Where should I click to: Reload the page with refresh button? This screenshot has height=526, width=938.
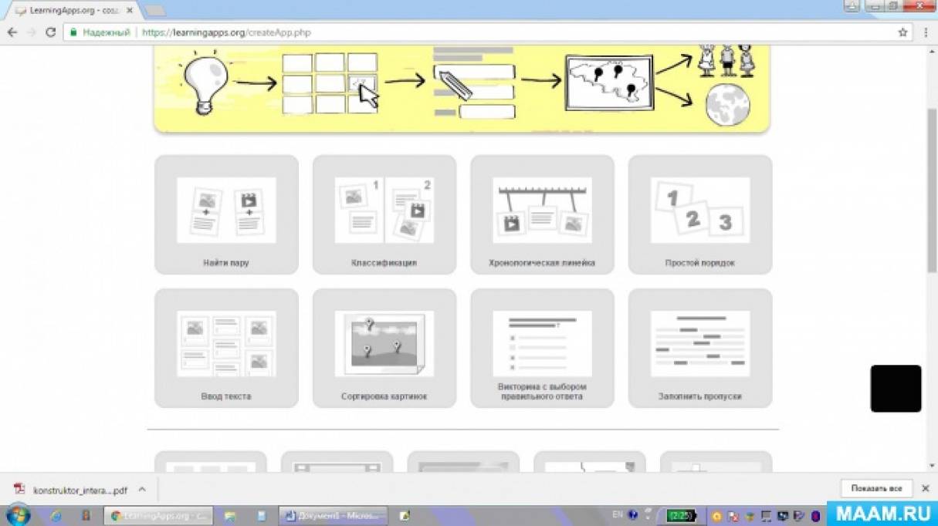pyautogui.click(x=51, y=32)
